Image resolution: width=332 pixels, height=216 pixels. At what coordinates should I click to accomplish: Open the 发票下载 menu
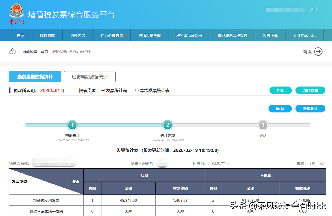pos(270,35)
